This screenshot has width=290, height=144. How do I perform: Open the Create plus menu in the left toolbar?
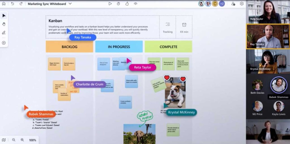point(4,43)
